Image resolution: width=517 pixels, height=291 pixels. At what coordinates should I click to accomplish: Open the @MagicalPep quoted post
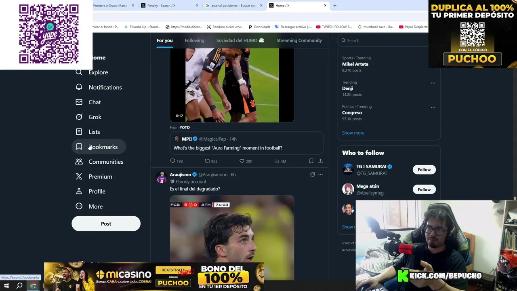pyautogui.click(x=246, y=143)
